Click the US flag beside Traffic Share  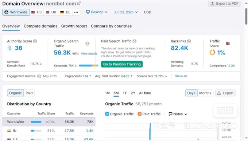[228, 44]
